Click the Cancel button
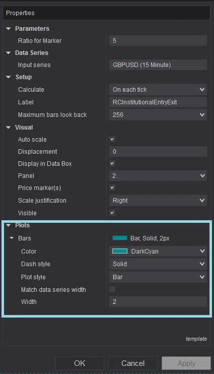 tap(133, 363)
